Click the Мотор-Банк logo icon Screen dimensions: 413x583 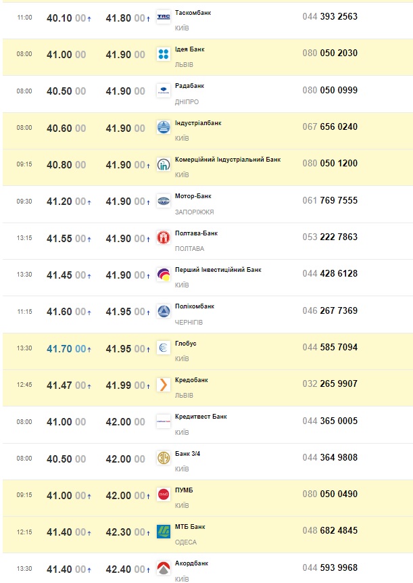click(x=163, y=201)
